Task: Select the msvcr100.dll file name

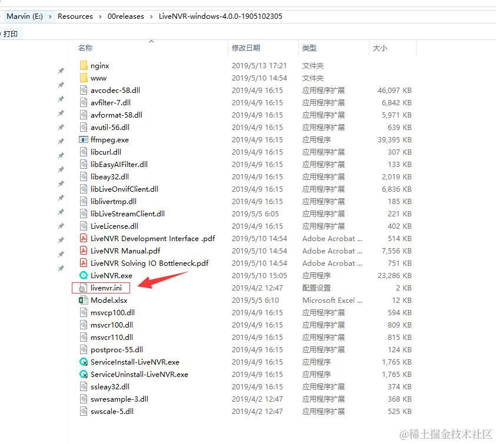Action: [x=112, y=325]
